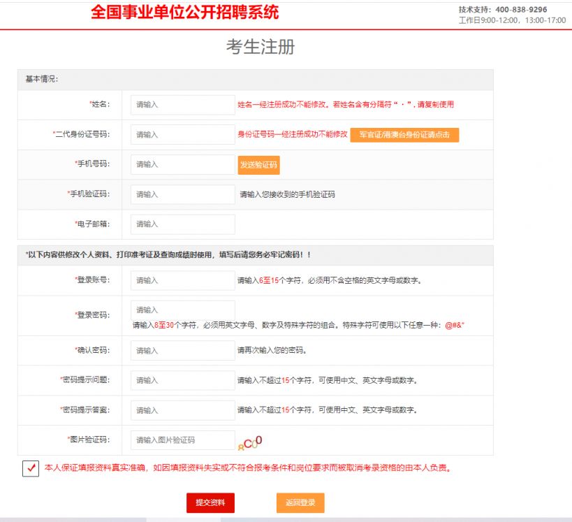Click the 发送验证码 button to send verification code
Screen dimensions: 572x522
click(258, 164)
